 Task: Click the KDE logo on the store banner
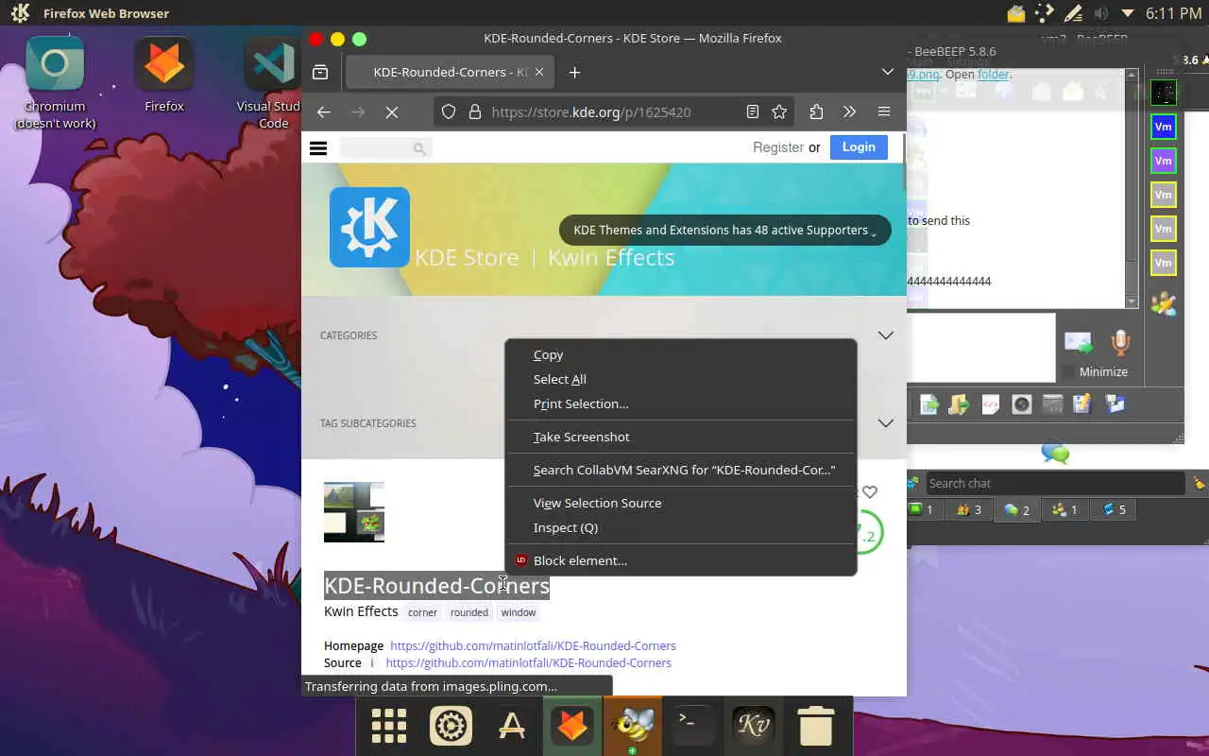(369, 227)
